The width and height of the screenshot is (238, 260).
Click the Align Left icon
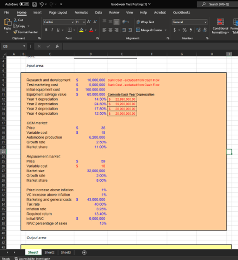(x=104, y=30)
